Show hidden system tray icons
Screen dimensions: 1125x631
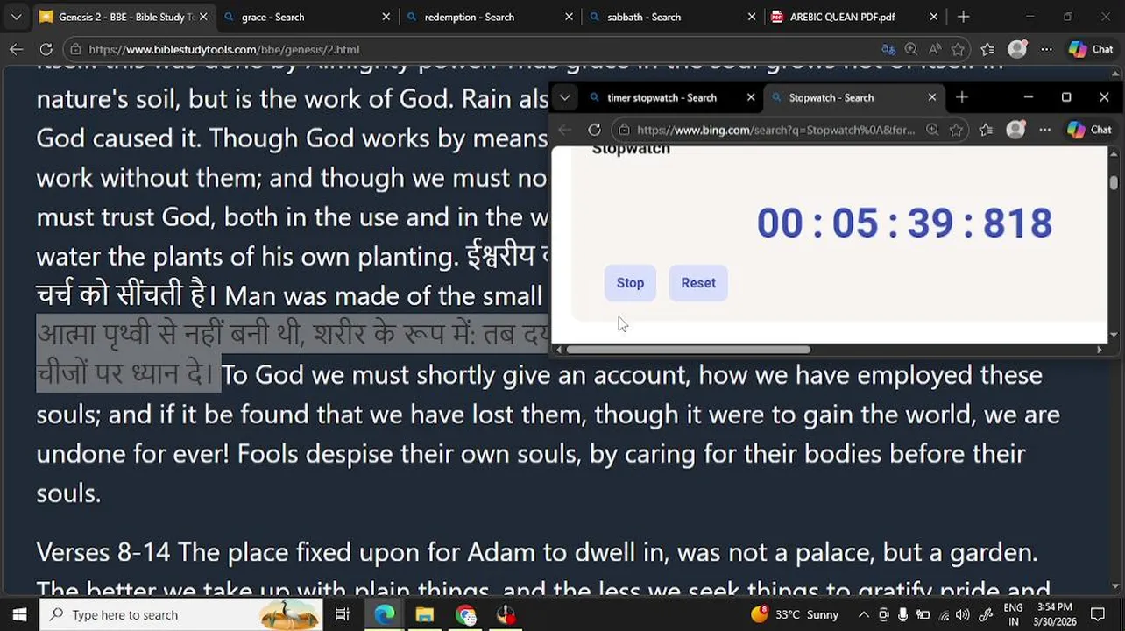(863, 614)
